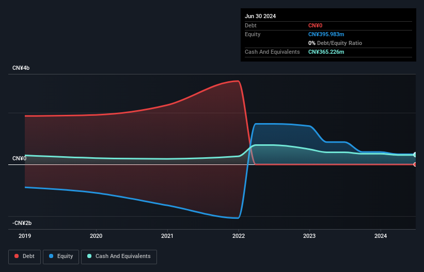Screen dimensions: 424x272
Task: Click the 0% Debt/Equity Ratio text
Action: click(335, 43)
